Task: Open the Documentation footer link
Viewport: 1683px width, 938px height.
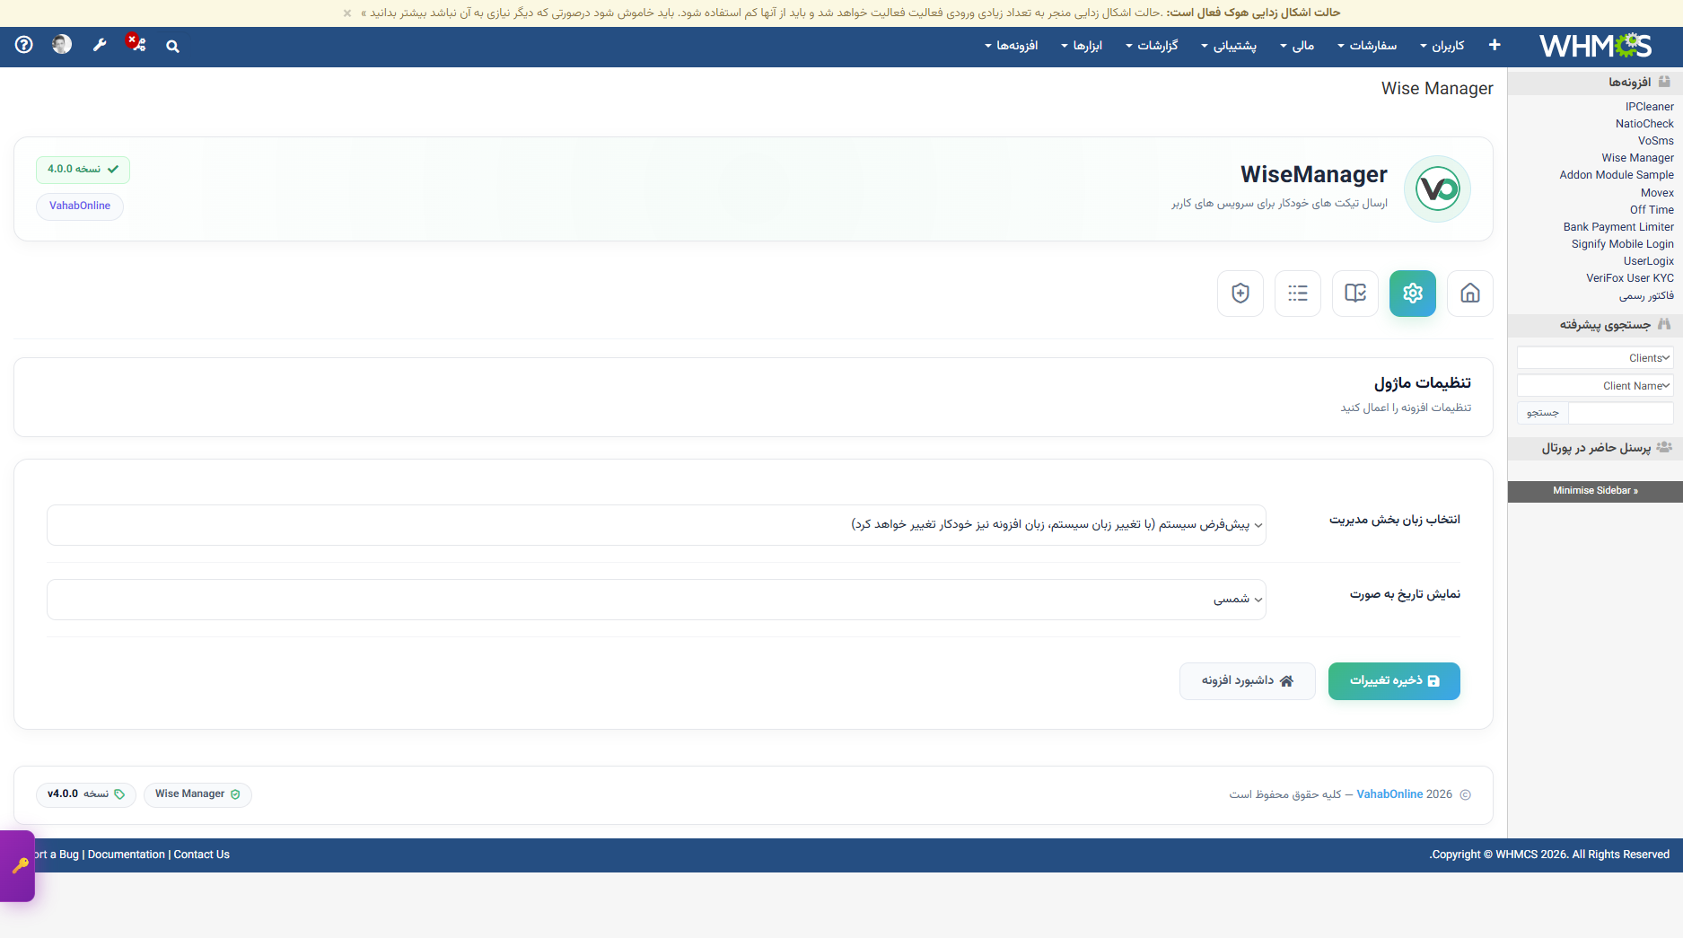Action: point(127,855)
